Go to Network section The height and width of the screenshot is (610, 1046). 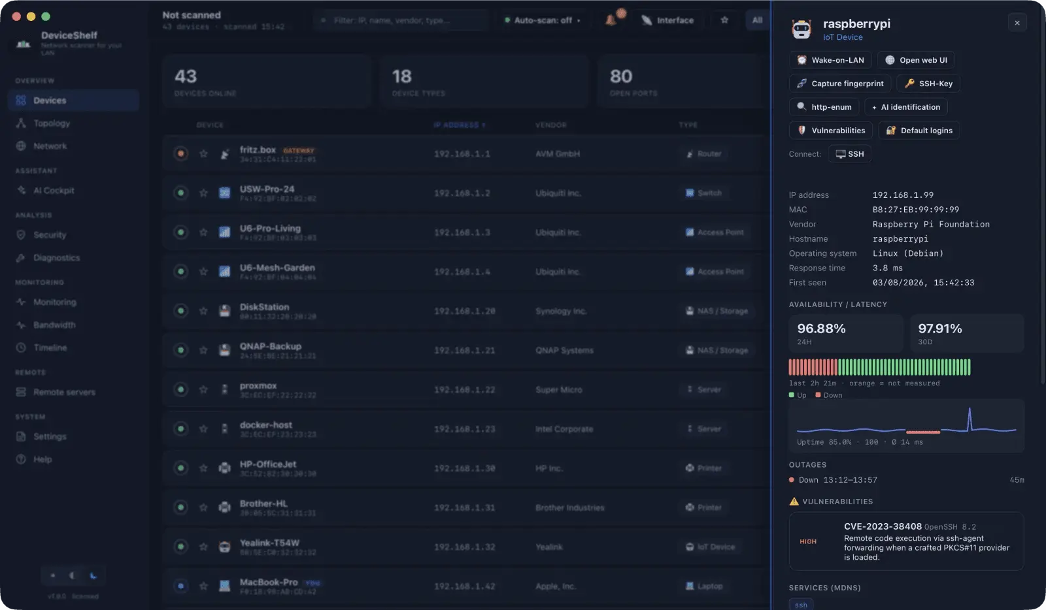(x=73, y=146)
